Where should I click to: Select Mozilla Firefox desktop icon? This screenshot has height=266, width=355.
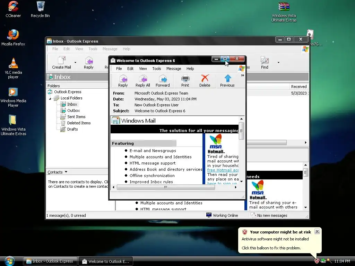13,37
